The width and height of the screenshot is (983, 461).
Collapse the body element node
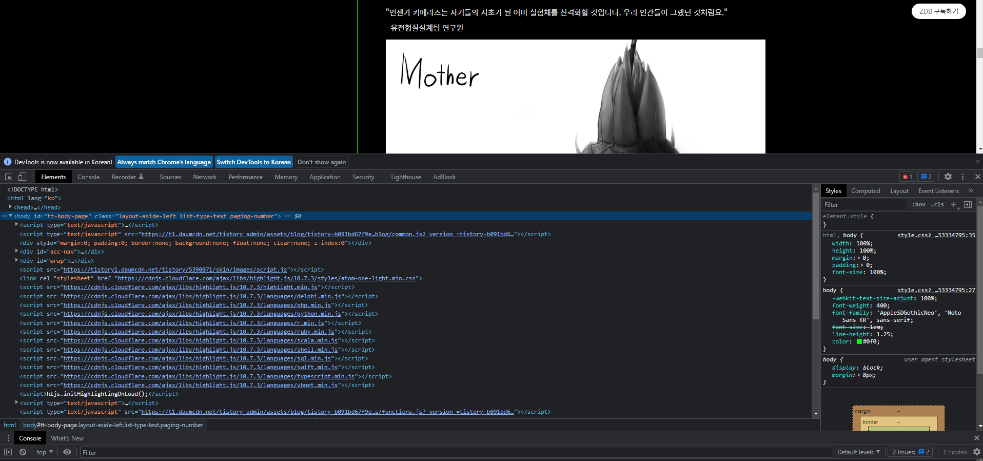pos(10,216)
